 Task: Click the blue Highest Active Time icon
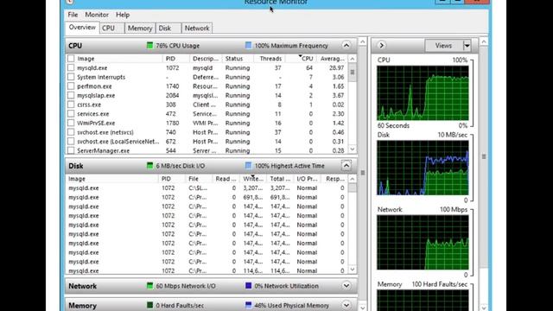click(x=248, y=166)
